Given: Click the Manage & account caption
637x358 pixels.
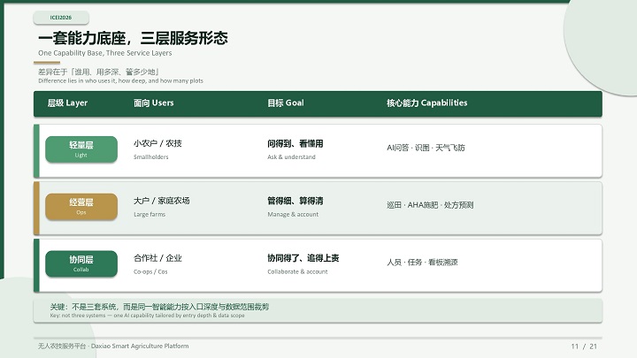Looking at the screenshot, I should 293,214.
